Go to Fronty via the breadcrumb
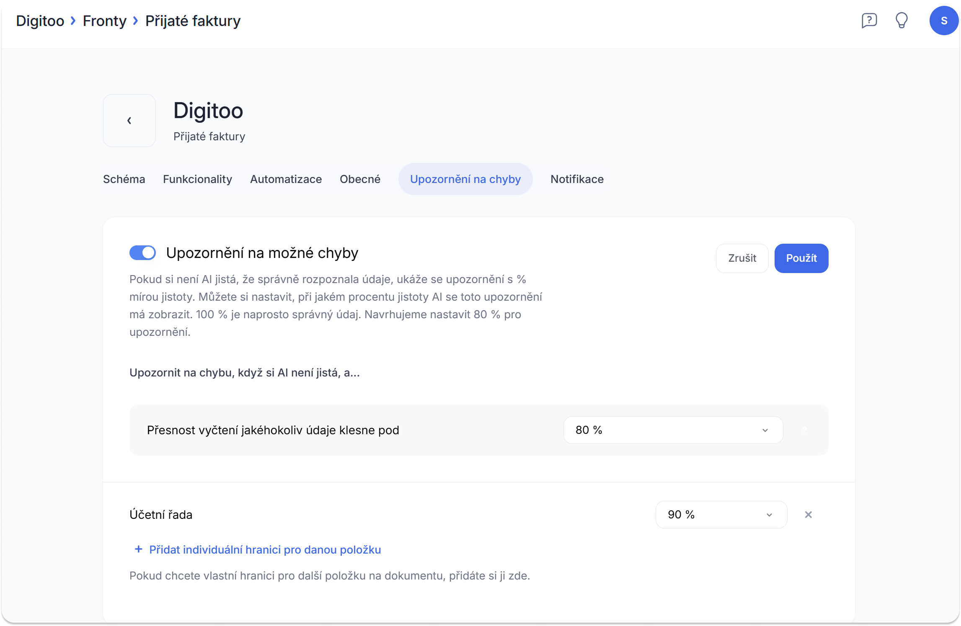 [x=104, y=21]
